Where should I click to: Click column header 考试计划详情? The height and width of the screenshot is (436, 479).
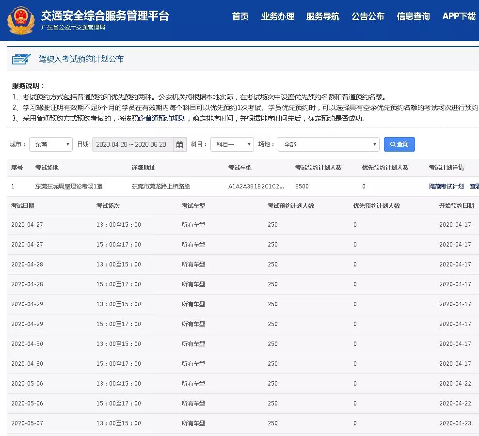pyautogui.click(x=447, y=167)
